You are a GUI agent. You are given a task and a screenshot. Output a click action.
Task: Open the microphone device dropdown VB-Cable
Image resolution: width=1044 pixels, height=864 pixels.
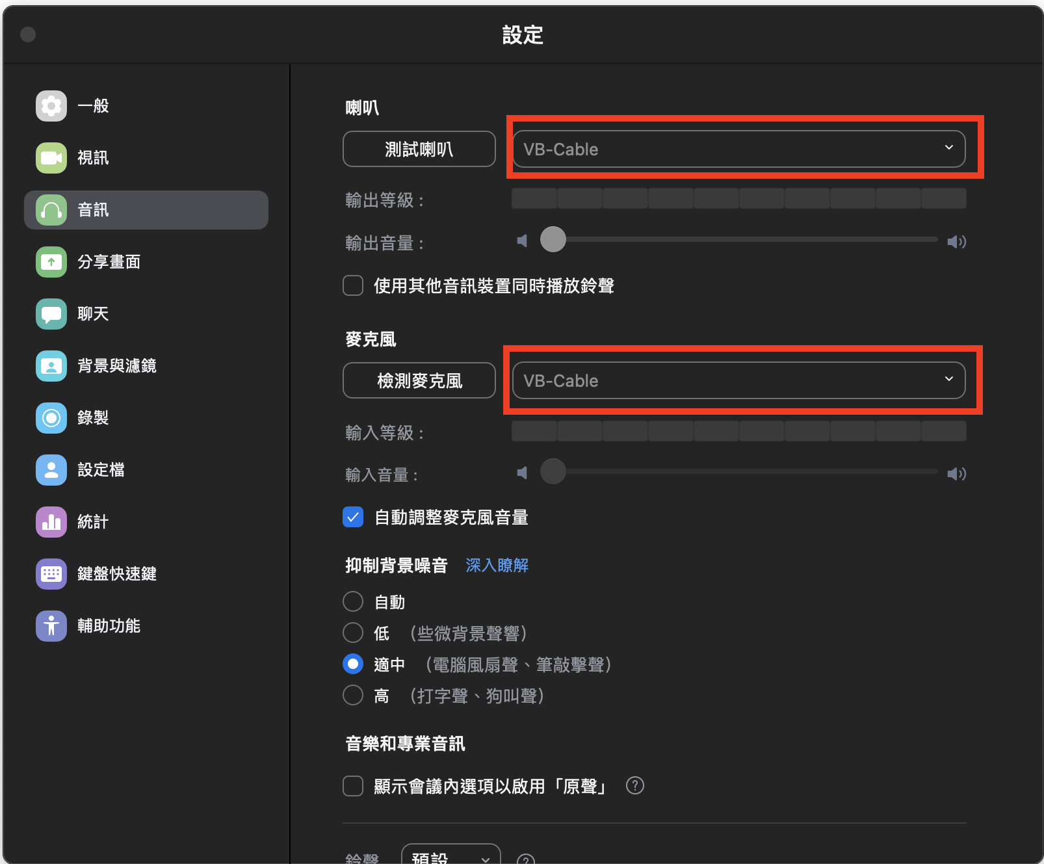click(739, 380)
